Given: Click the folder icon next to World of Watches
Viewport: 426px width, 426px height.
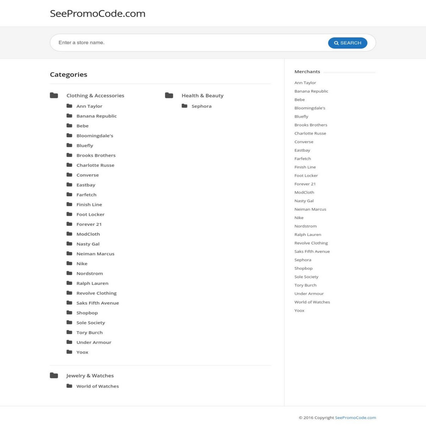Looking at the screenshot, I should tap(70, 386).
